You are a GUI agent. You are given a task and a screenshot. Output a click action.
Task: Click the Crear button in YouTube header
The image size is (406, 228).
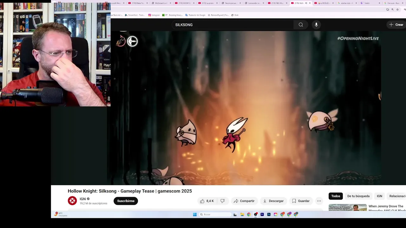tap(396, 25)
